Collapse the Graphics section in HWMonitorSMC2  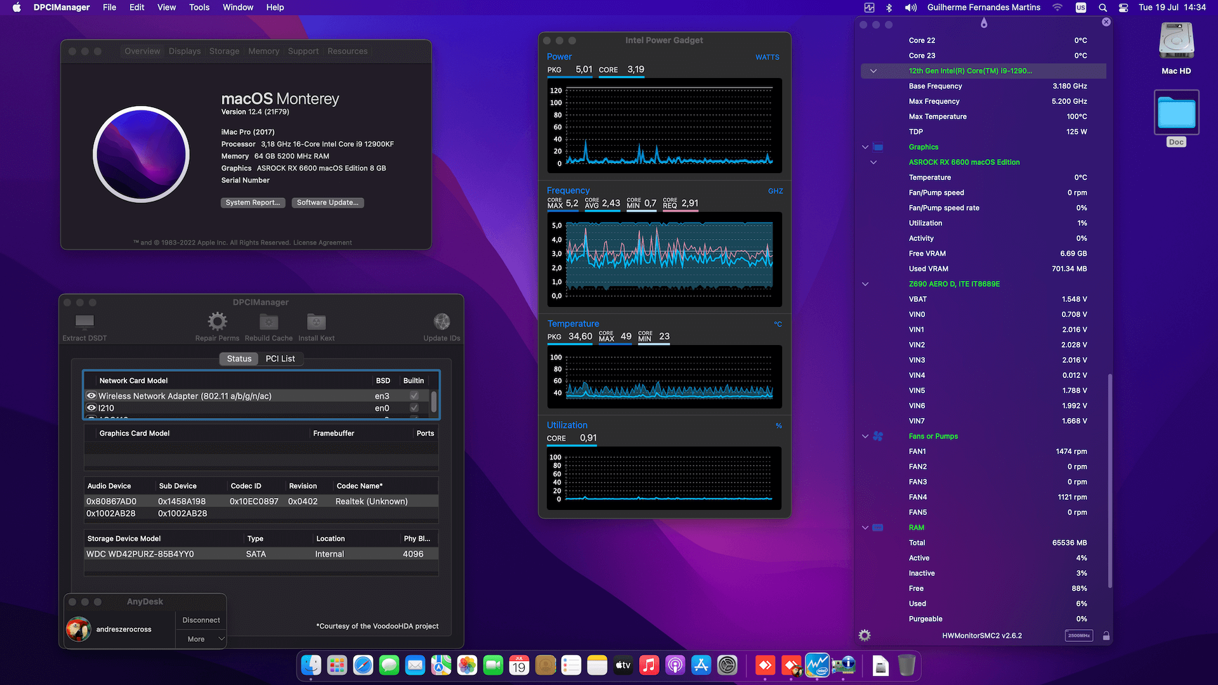point(865,147)
